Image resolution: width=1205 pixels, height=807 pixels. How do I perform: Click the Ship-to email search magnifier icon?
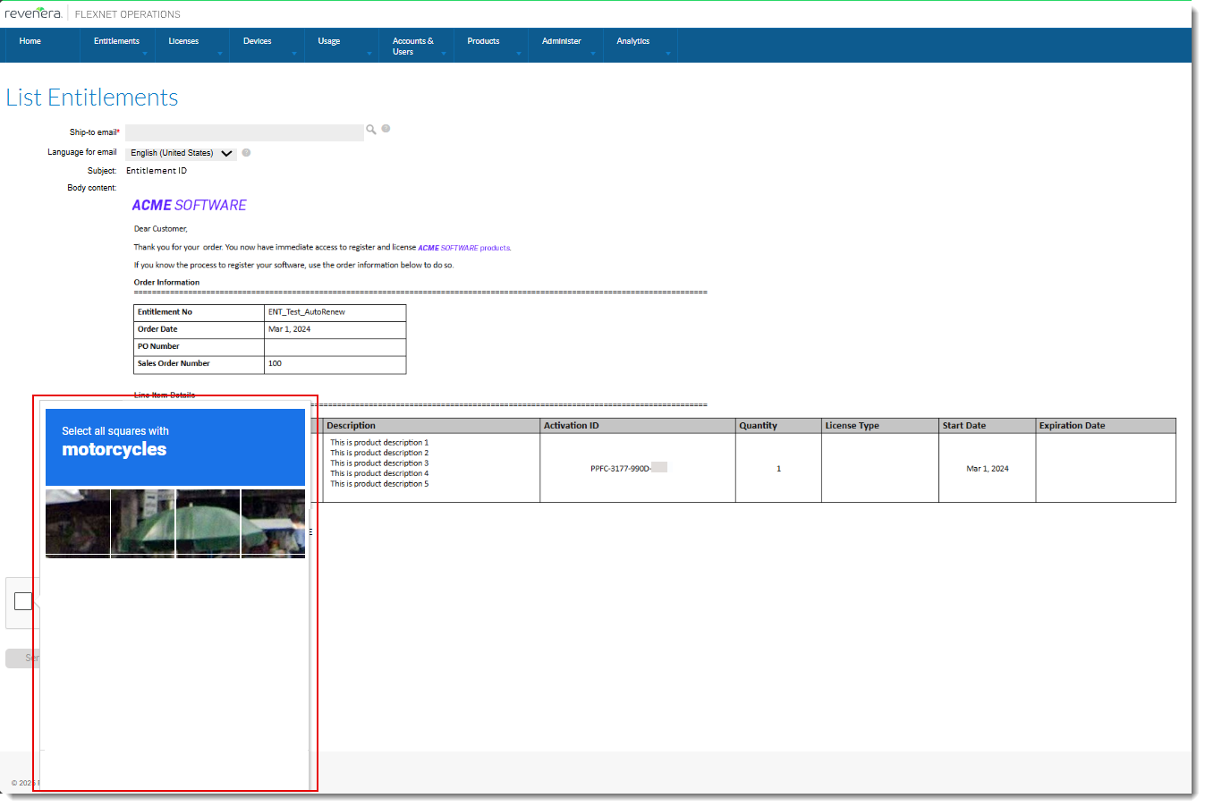pyautogui.click(x=371, y=130)
